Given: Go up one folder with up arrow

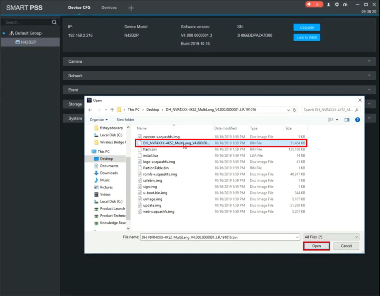Looking at the screenshot, I should pyautogui.click(x=112, y=110).
